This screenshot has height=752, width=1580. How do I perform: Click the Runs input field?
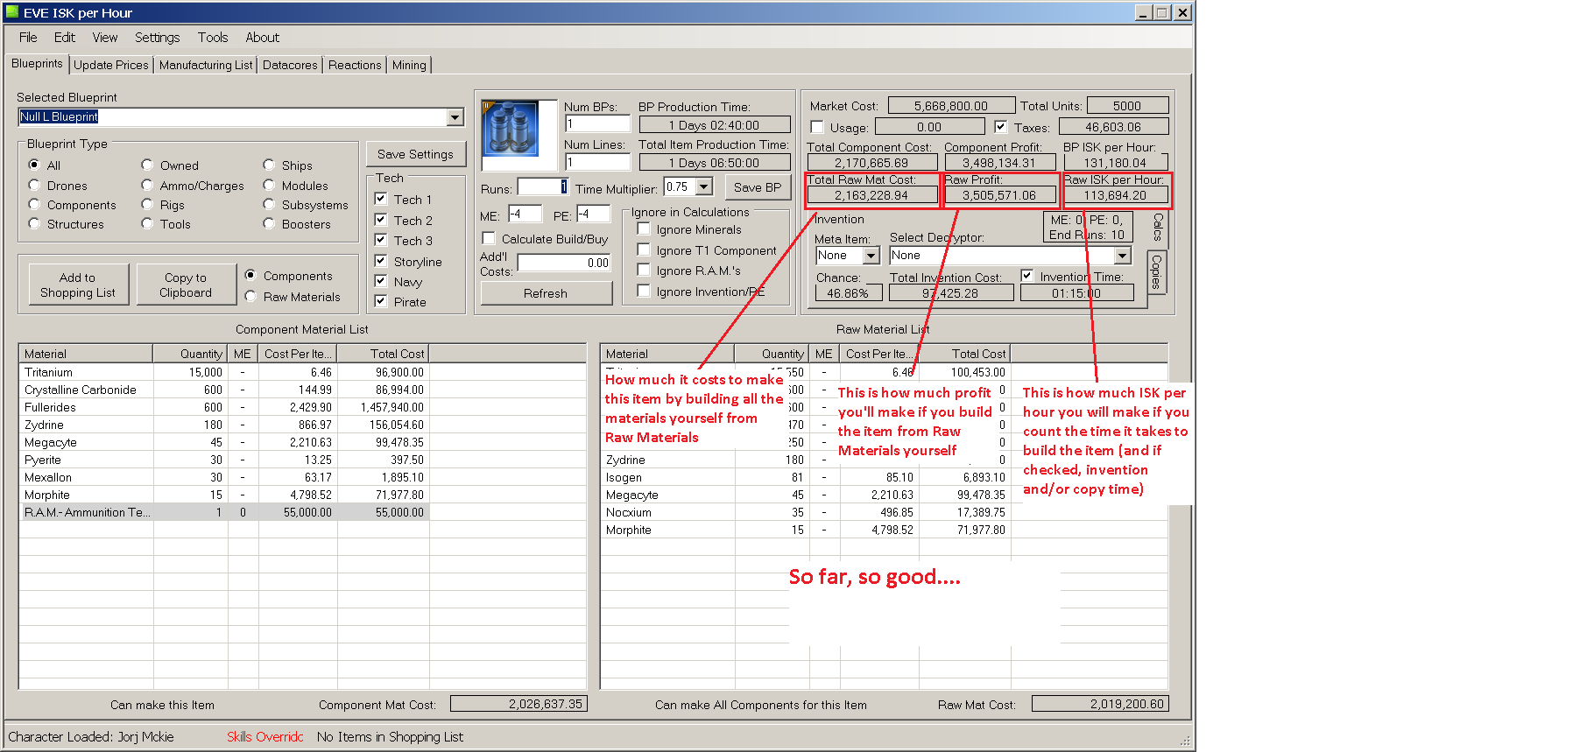click(542, 186)
